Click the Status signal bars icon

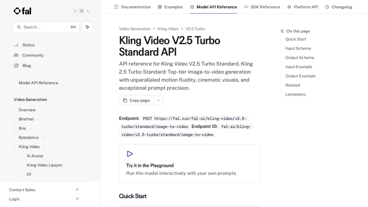(x=16, y=45)
